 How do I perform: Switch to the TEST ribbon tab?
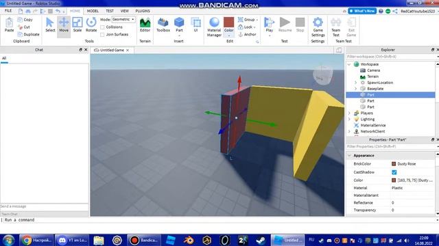(x=110, y=11)
